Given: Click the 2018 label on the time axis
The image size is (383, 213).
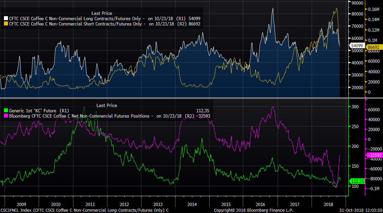Looking at the screenshot, I should (329, 204).
